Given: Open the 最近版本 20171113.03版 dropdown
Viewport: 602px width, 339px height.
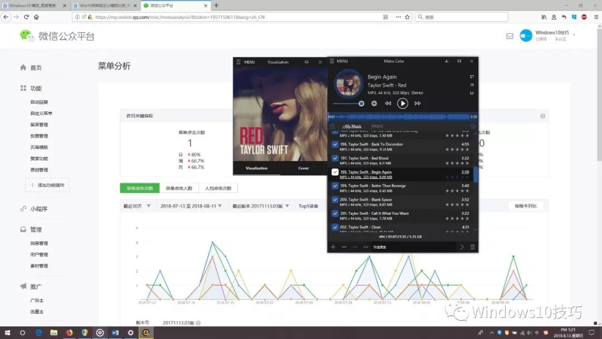Looking at the screenshot, I should pyautogui.click(x=261, y=206).
